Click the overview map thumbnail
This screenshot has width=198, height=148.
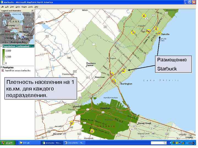tap(17, 28)
